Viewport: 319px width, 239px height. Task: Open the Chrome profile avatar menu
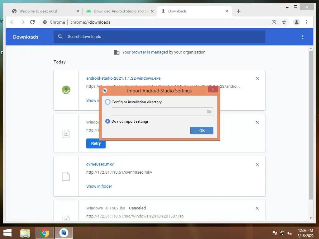pos(297,22)
